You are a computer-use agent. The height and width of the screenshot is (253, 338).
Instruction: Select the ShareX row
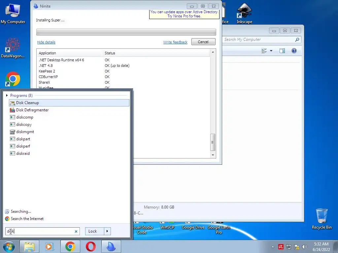[123, 82]
